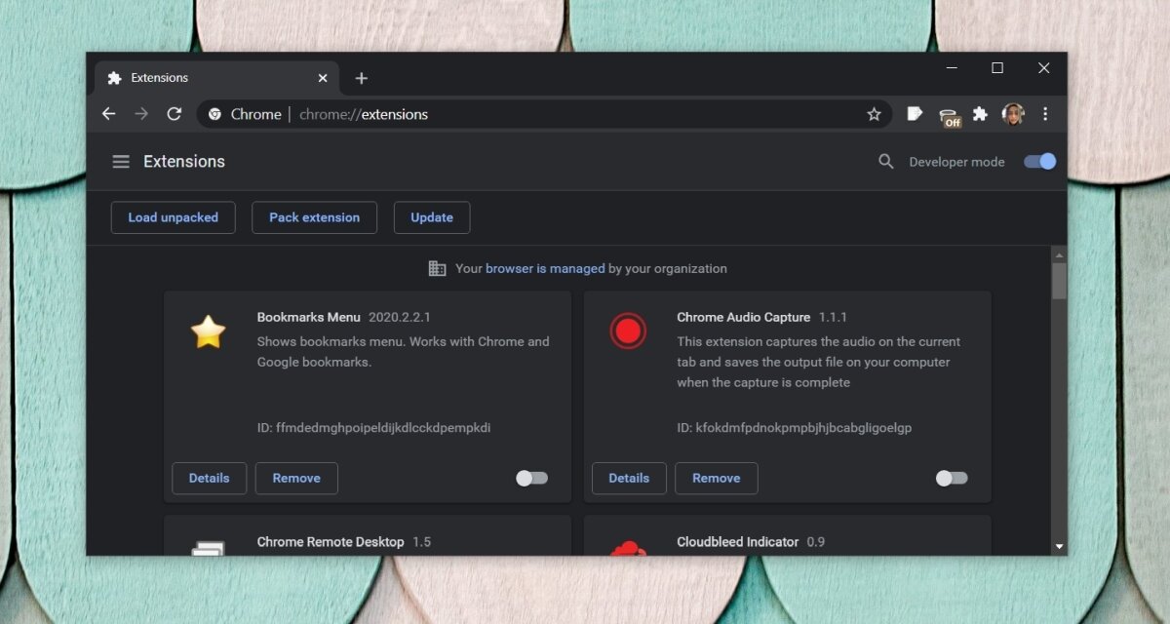
Task: Enable the Chrome Audio Capture extension
Action: tap(951, 478)
